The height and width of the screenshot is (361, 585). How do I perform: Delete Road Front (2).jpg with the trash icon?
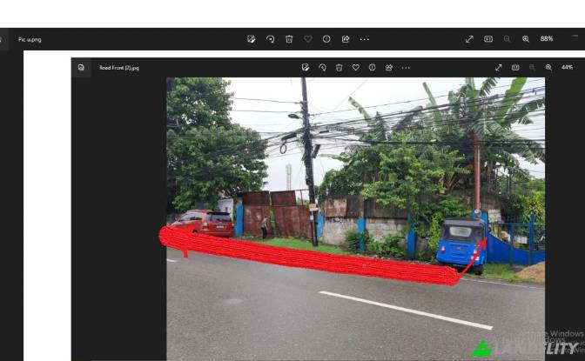339,67
